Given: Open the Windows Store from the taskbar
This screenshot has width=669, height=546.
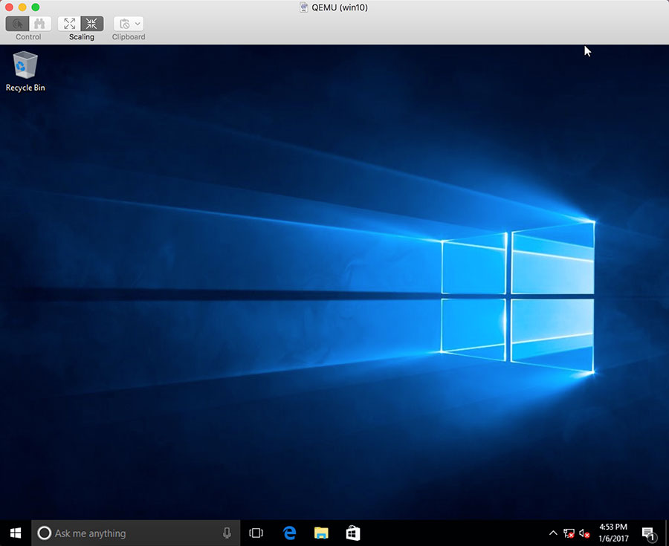Looking at the screenshot, I should 352,533.
